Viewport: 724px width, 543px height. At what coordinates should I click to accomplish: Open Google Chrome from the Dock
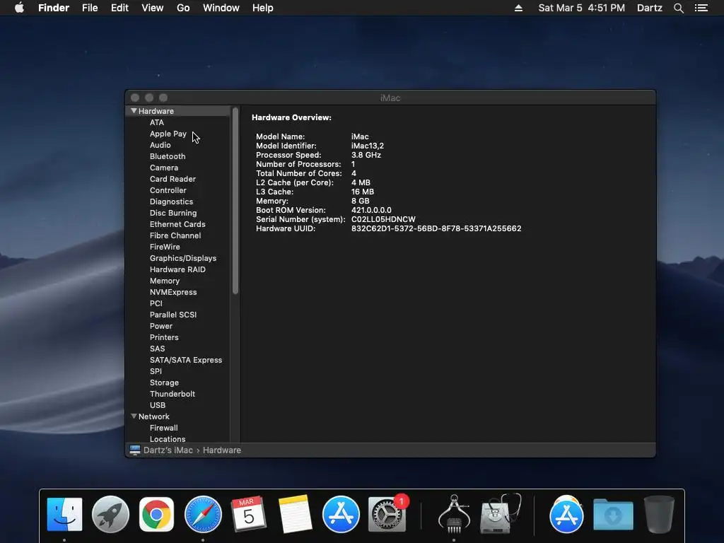(x=156, y=514)
